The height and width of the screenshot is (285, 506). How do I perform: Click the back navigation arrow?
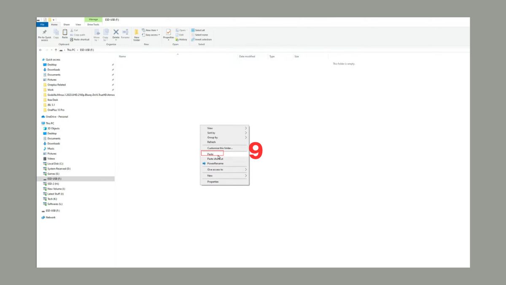(x=40, y=50)
